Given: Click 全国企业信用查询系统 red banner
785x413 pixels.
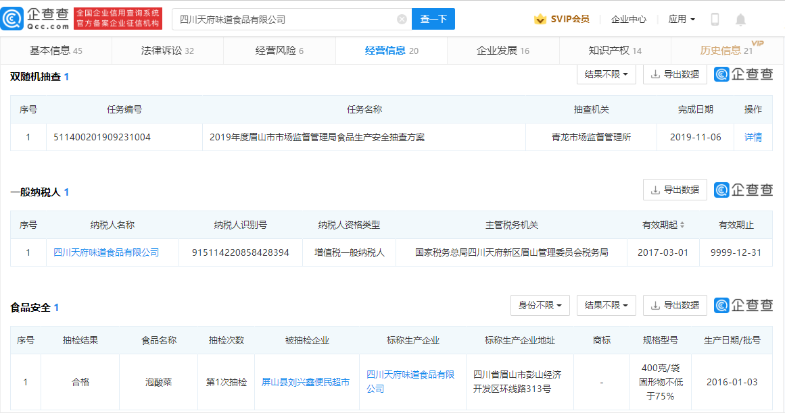Looking at the screenshot, I should tap(118, 18).
